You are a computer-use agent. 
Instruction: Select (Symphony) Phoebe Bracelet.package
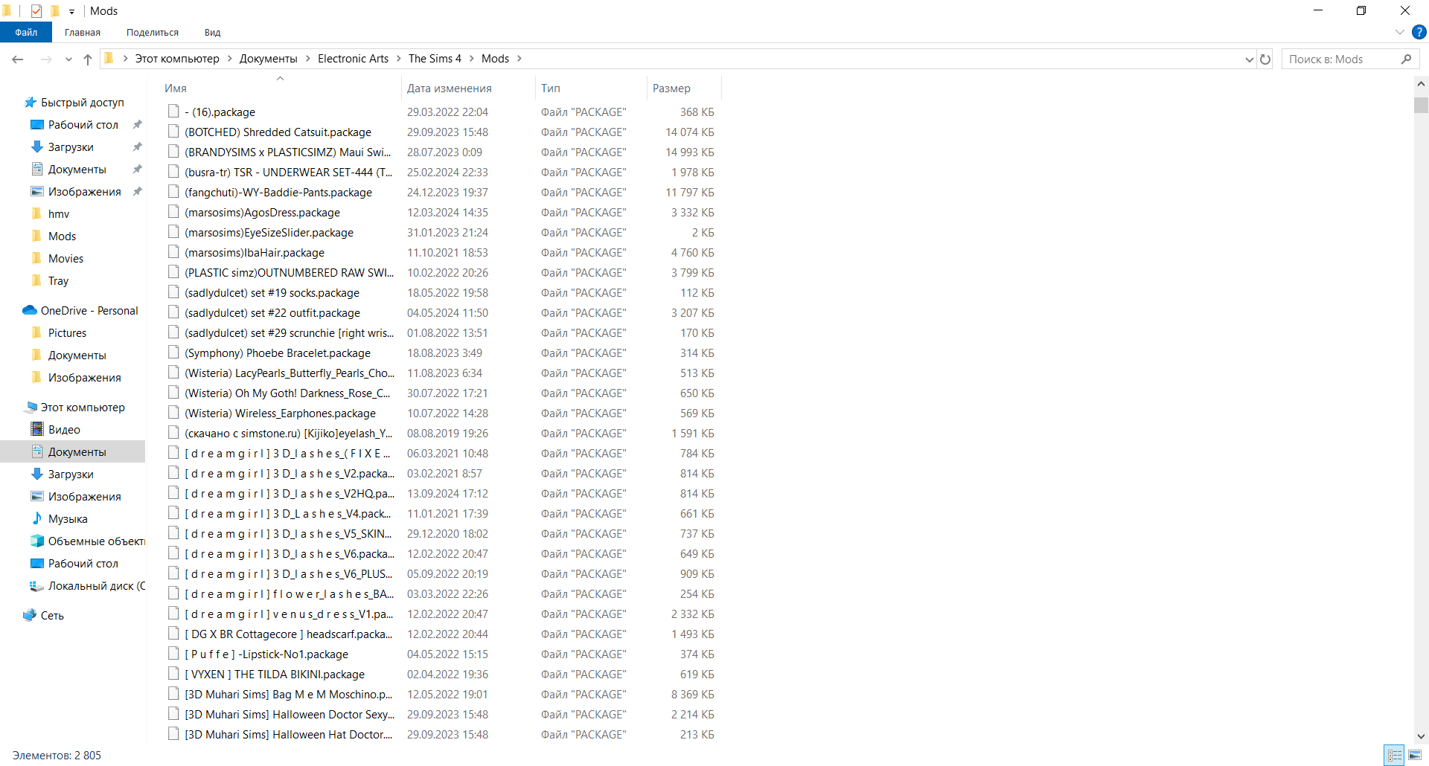pyautogui.click(x=277, y=353)
